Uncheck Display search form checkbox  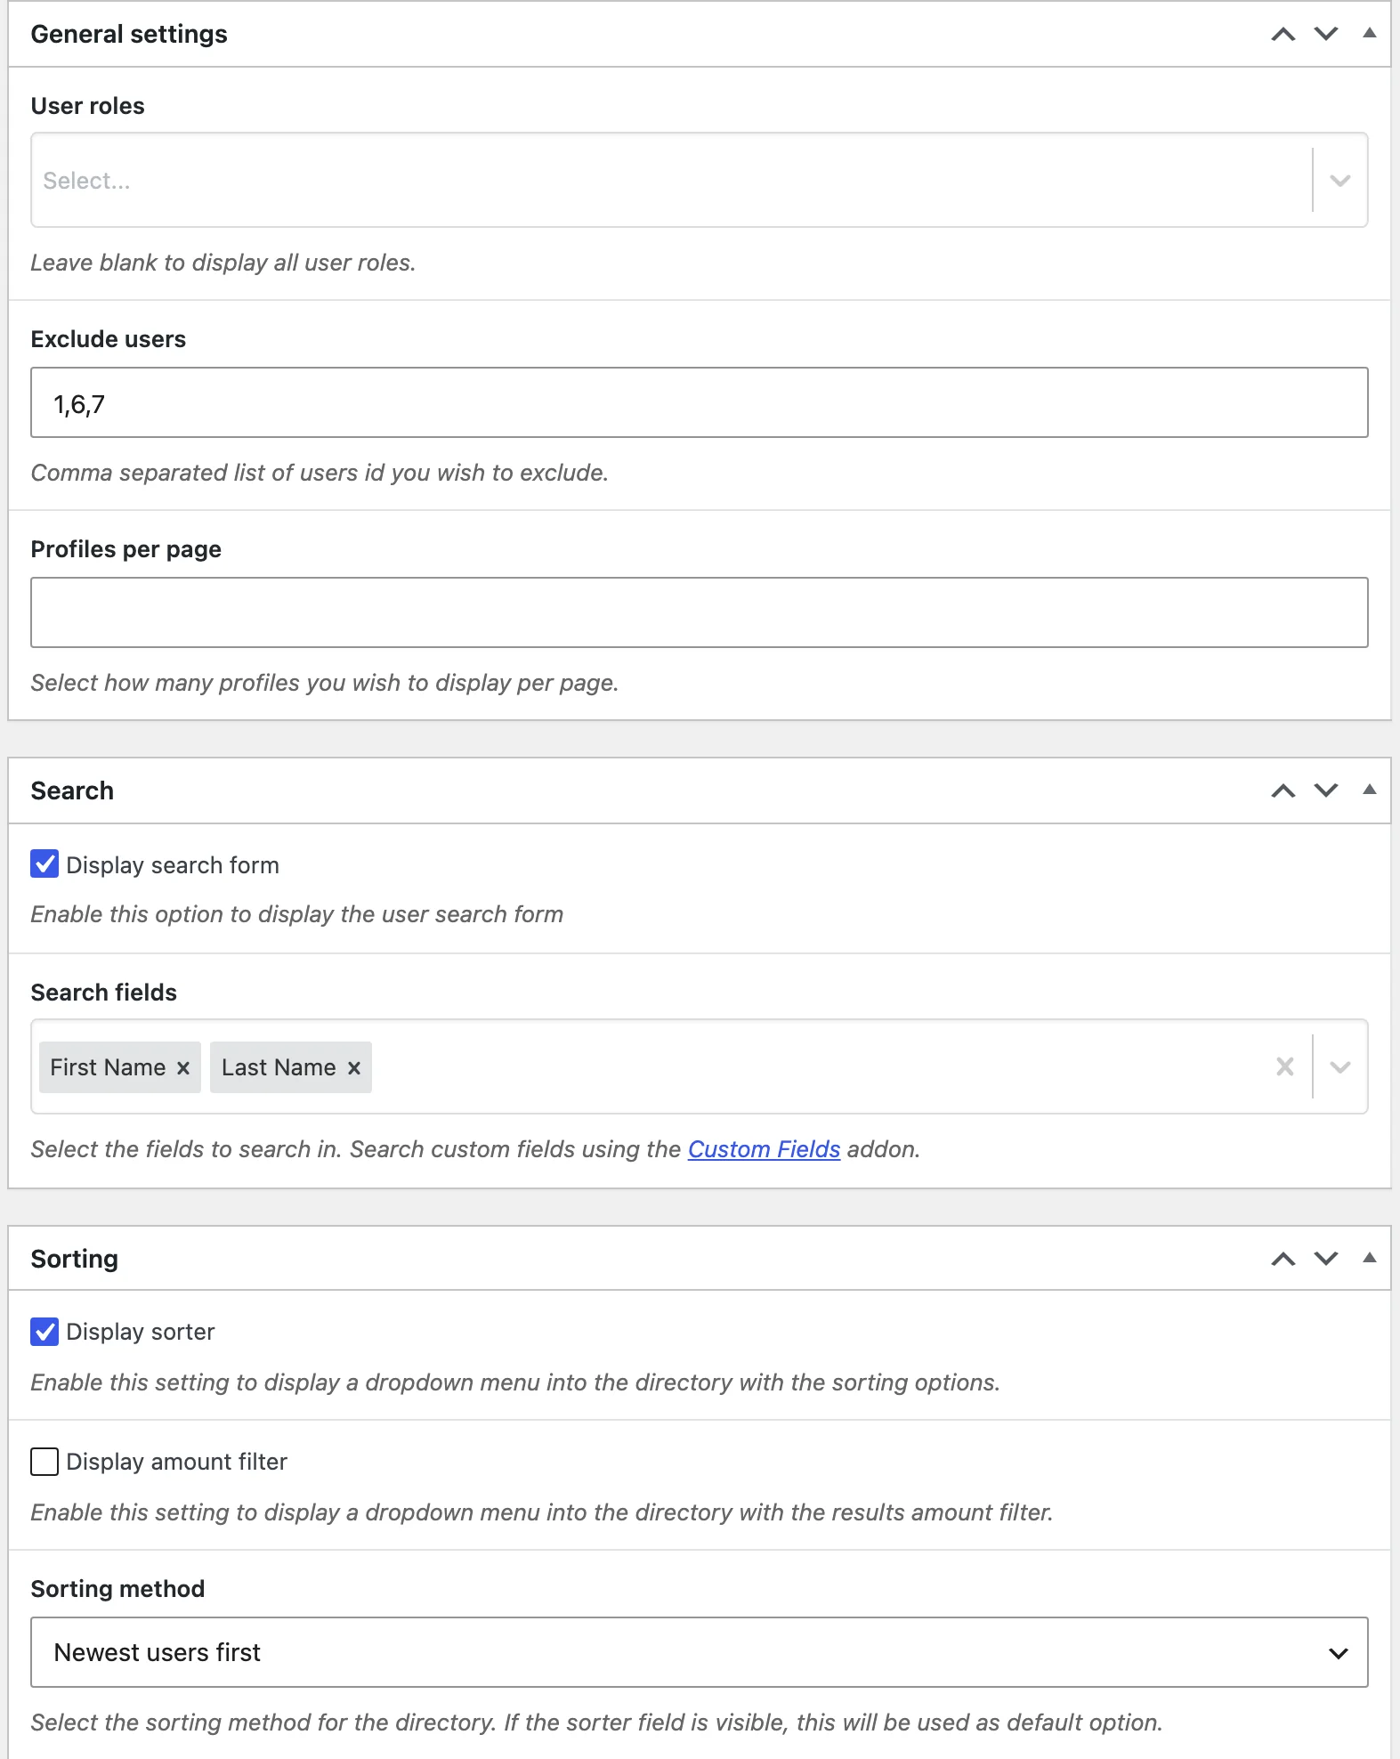tap(45, 864)
